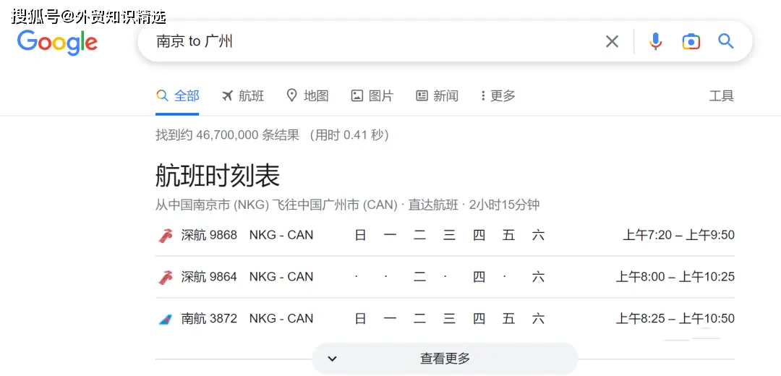Click NKG - CAN in the 深航 9864 row
Image resolution: width=781 pixels, height=376 pixels.
[x=281, y=277]
